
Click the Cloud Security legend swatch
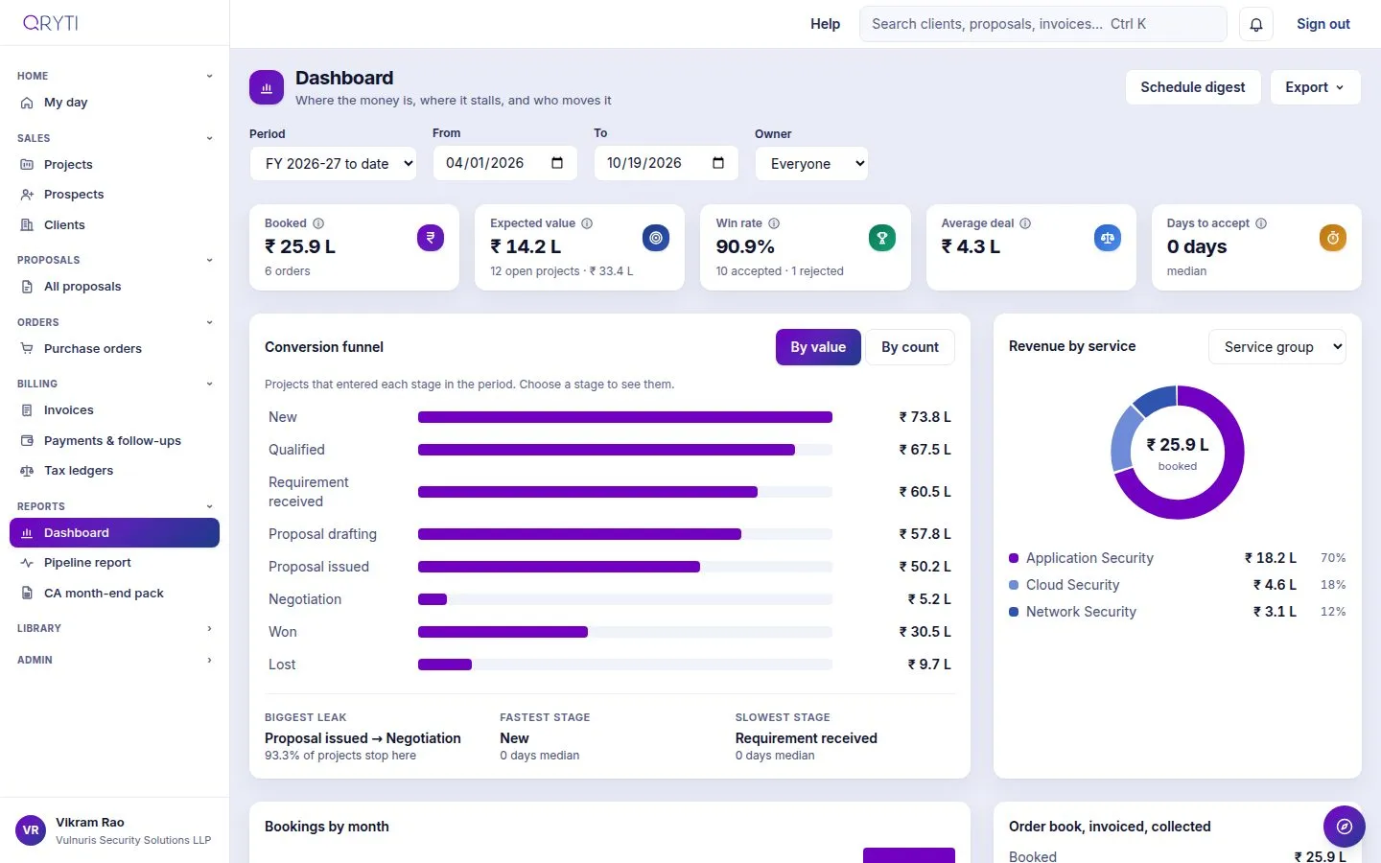click(1014, 585)
